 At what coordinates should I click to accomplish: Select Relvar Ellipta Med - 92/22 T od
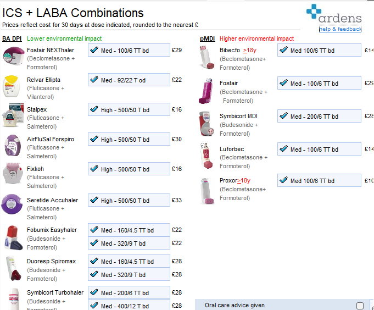pyautogui.click(x=129, y=80)
